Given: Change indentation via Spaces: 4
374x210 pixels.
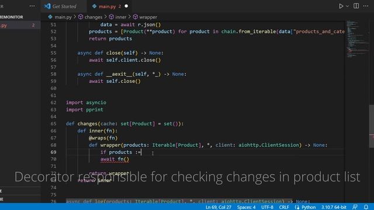Looking at the screenshot, I should click(246, 207).
